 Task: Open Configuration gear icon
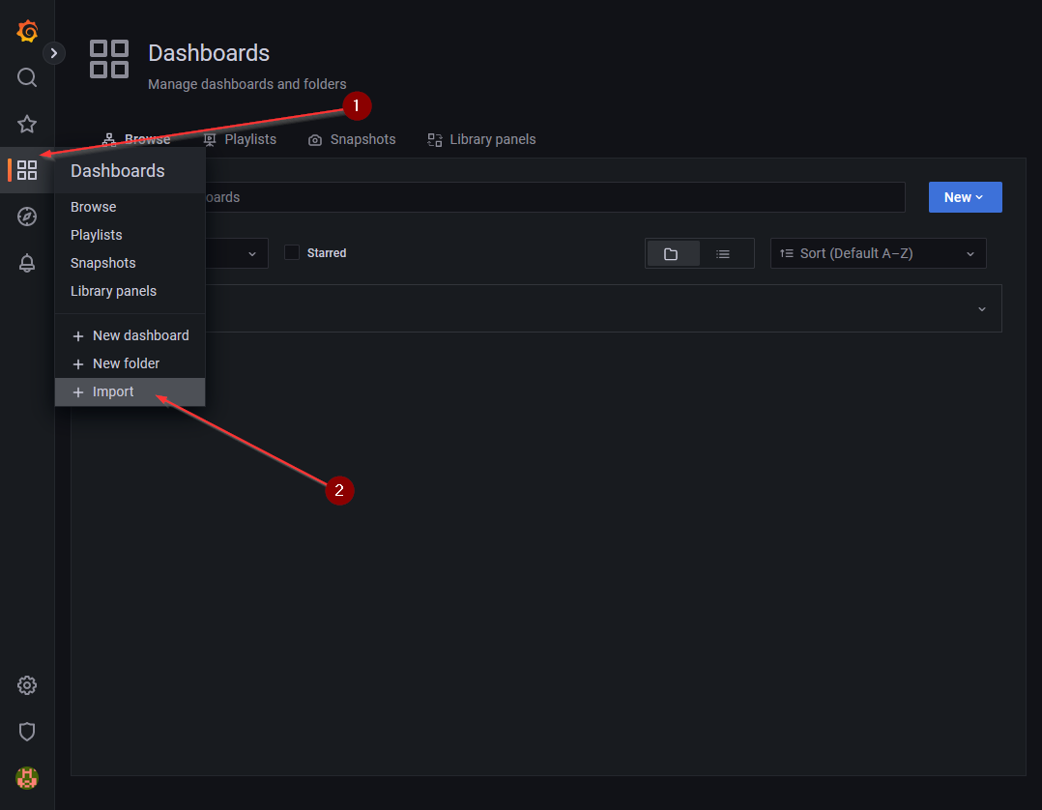pos(27,685)
